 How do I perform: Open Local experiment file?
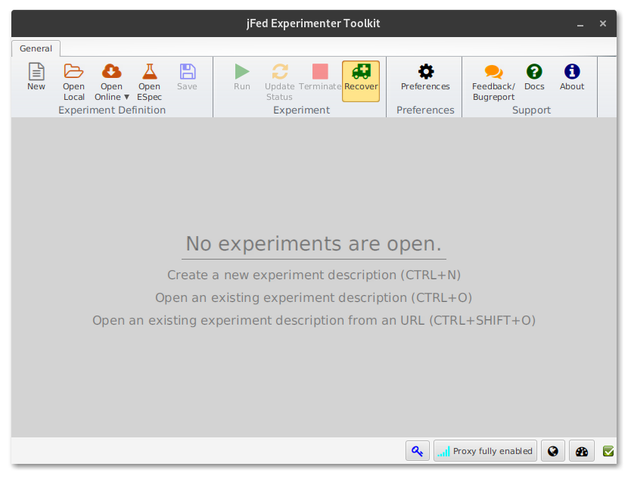(x=73, y=82)
